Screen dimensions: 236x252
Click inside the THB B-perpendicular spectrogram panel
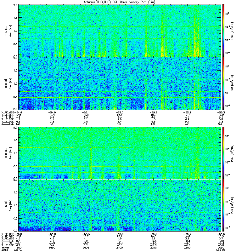click(x=120, y=31)
